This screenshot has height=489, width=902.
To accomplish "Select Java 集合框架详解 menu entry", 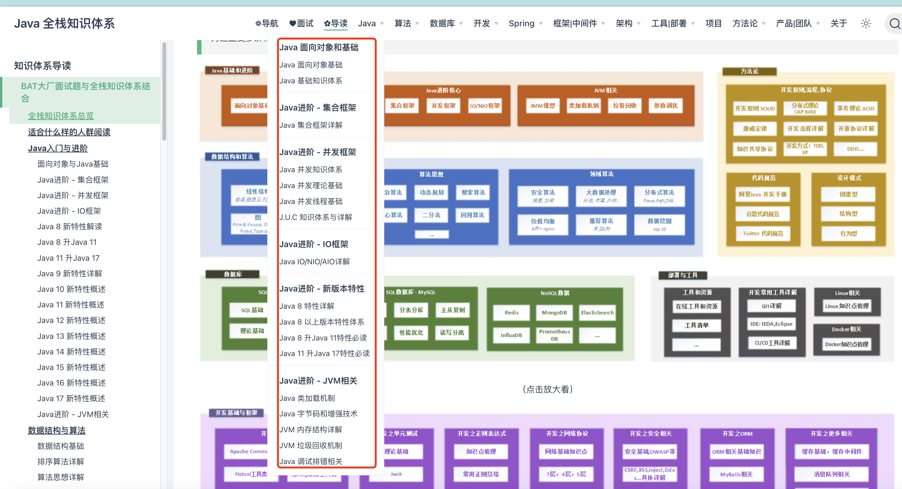I will click(311, 125).
